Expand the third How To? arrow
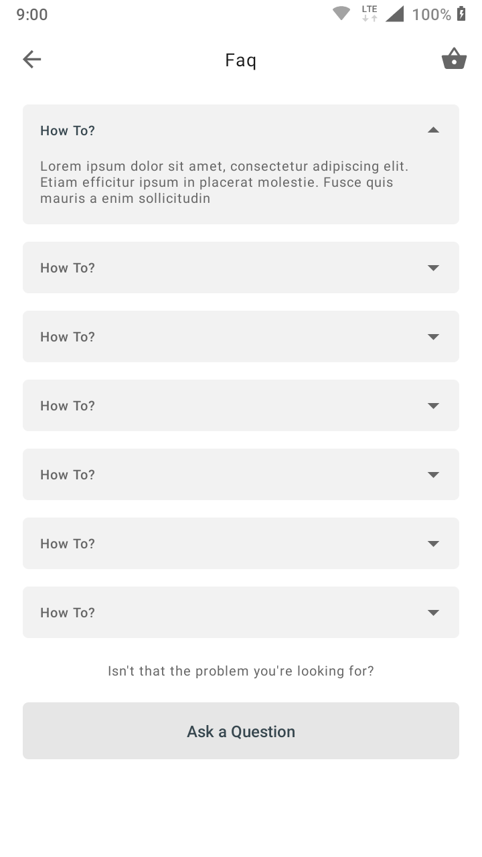The width and height of the screenshot is (482, 857). [x=433, y=337]
